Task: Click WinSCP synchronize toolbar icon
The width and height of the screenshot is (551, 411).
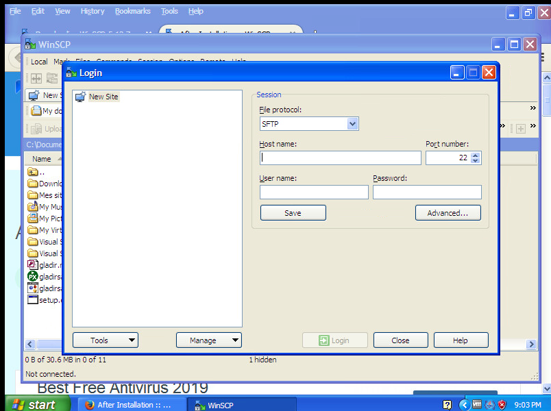Action: [x=51, y=78]
